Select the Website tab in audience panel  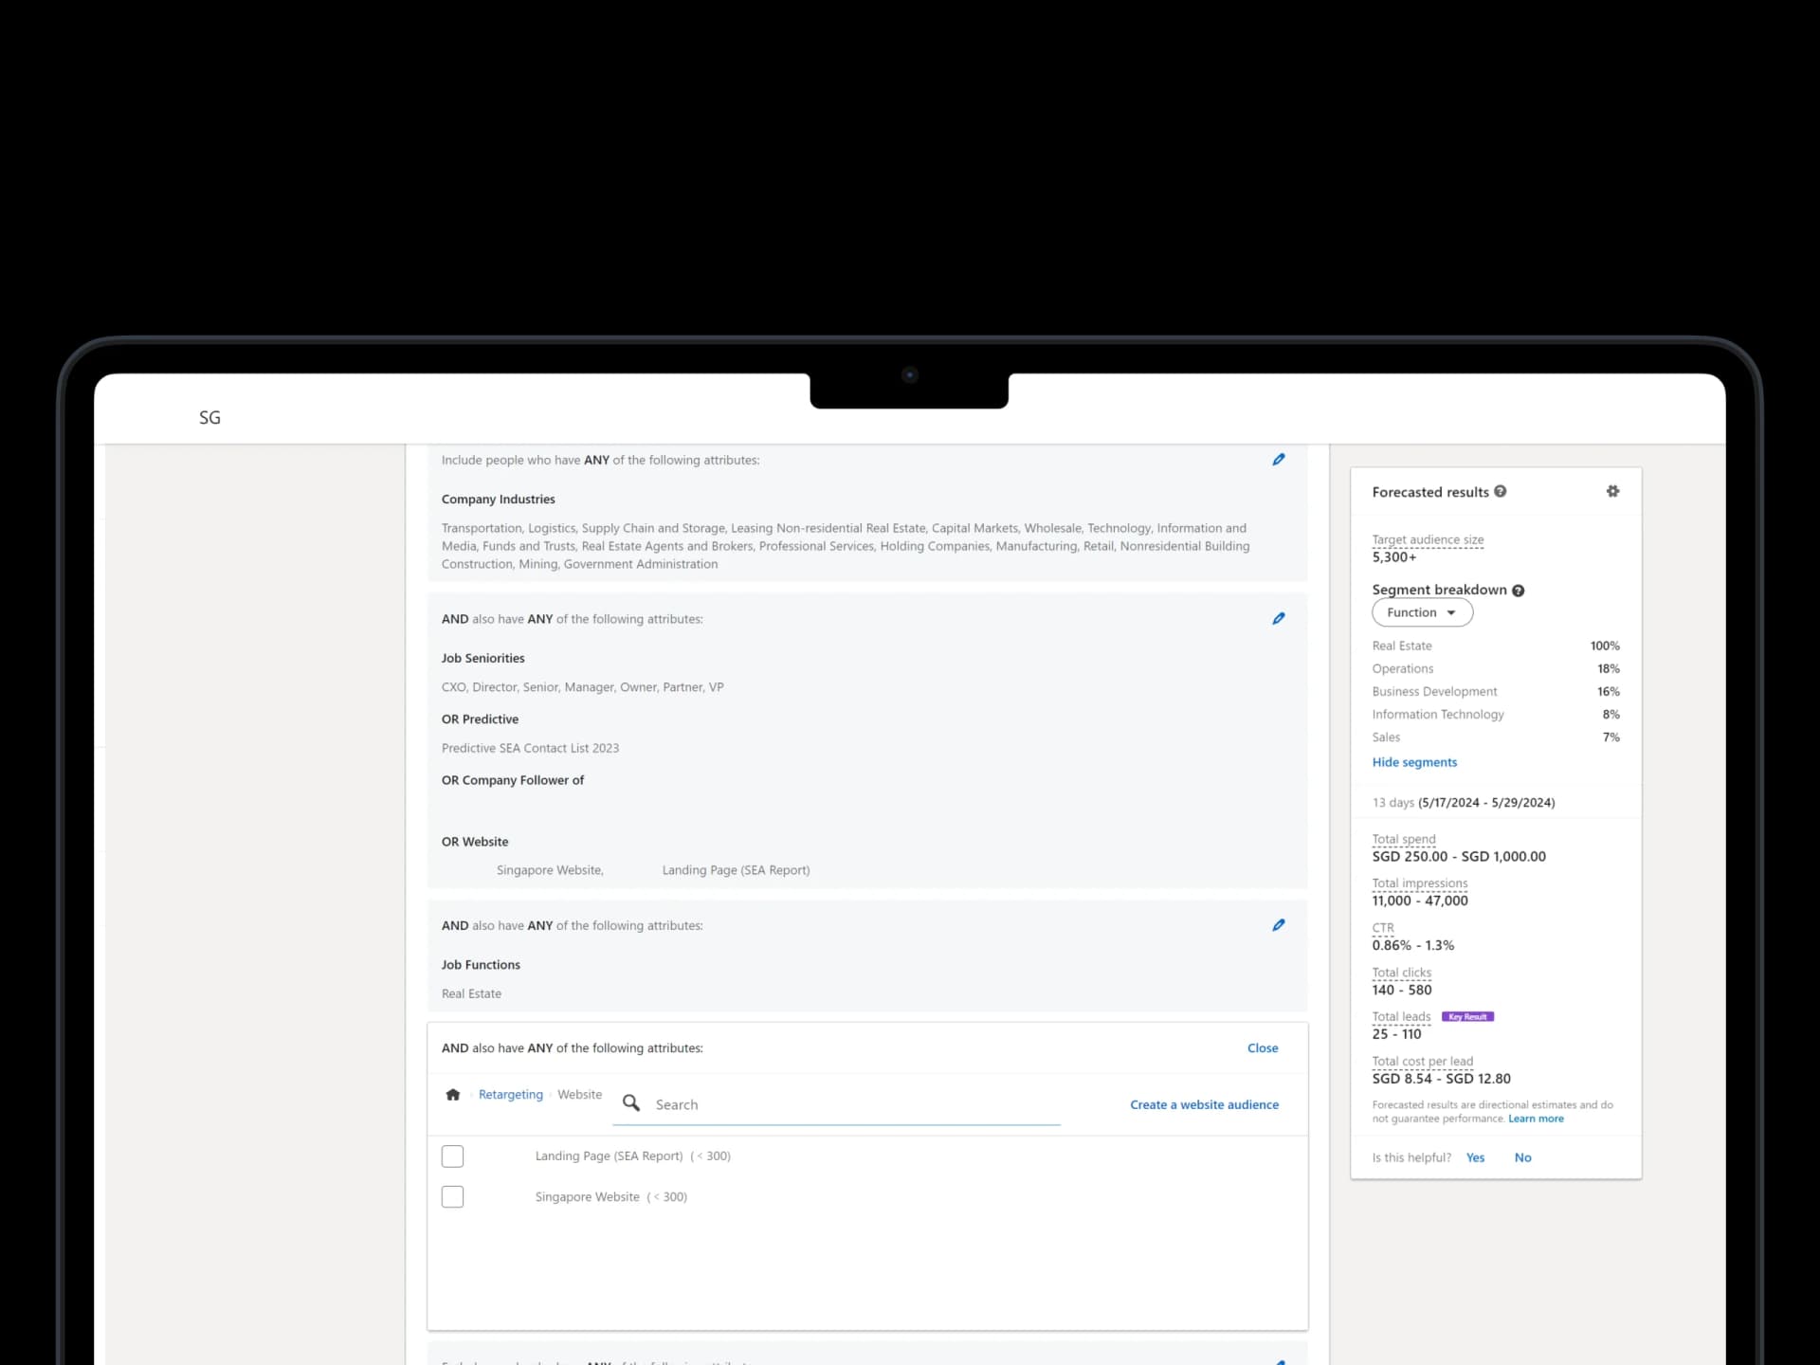pos(579,1094)
